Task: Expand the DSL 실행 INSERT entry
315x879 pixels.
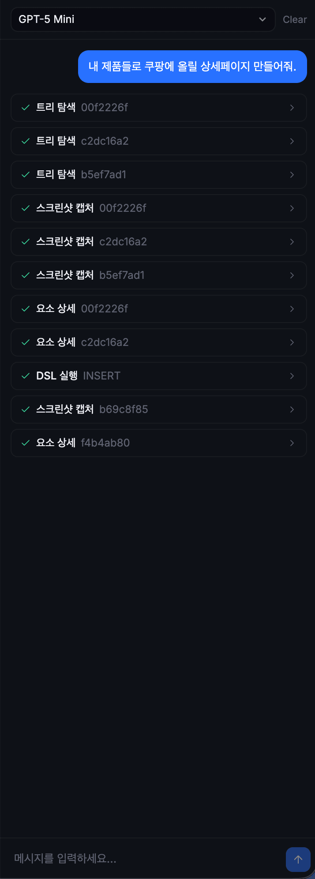Action: pos(292,376)
